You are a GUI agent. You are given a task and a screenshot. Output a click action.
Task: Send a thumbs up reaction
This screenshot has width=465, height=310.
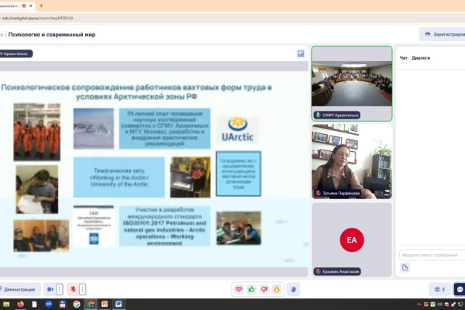tap(251, 289)
